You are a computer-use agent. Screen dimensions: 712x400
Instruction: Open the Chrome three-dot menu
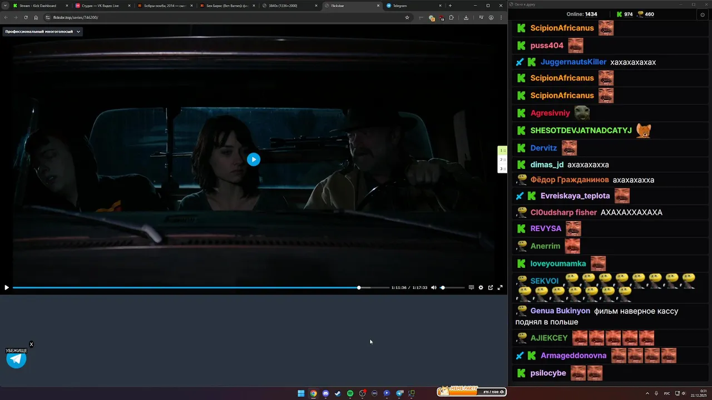click(501, 17)
